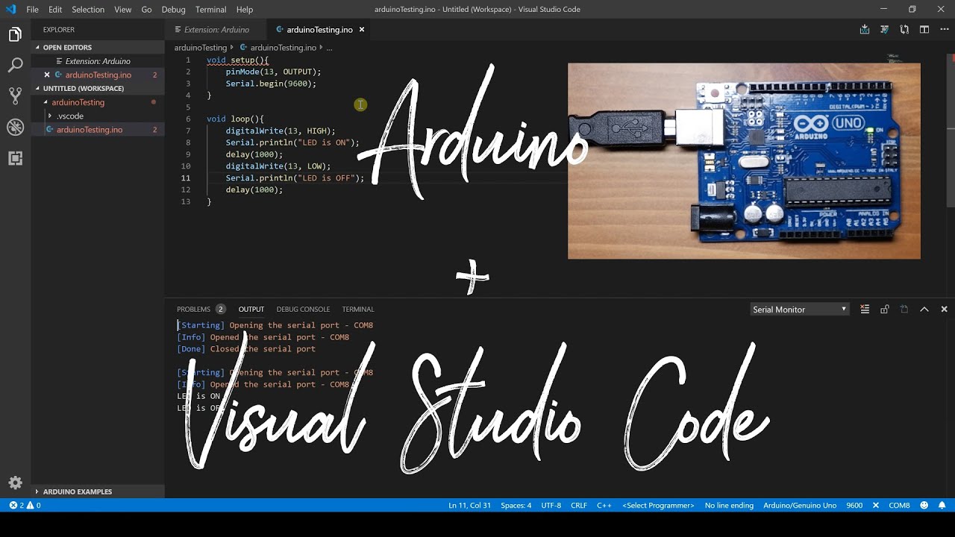The width and height of the screenshot is (955, 537).
Task: Change encoding via UTF-8 status item
Action: 551,505
